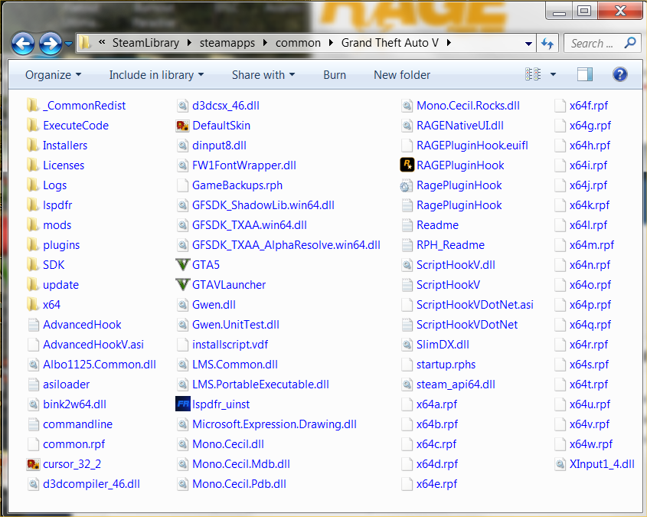Select the update folder icon
This screenshot has width=647, height=517.
pyautogui.click(x=33, y=284)
